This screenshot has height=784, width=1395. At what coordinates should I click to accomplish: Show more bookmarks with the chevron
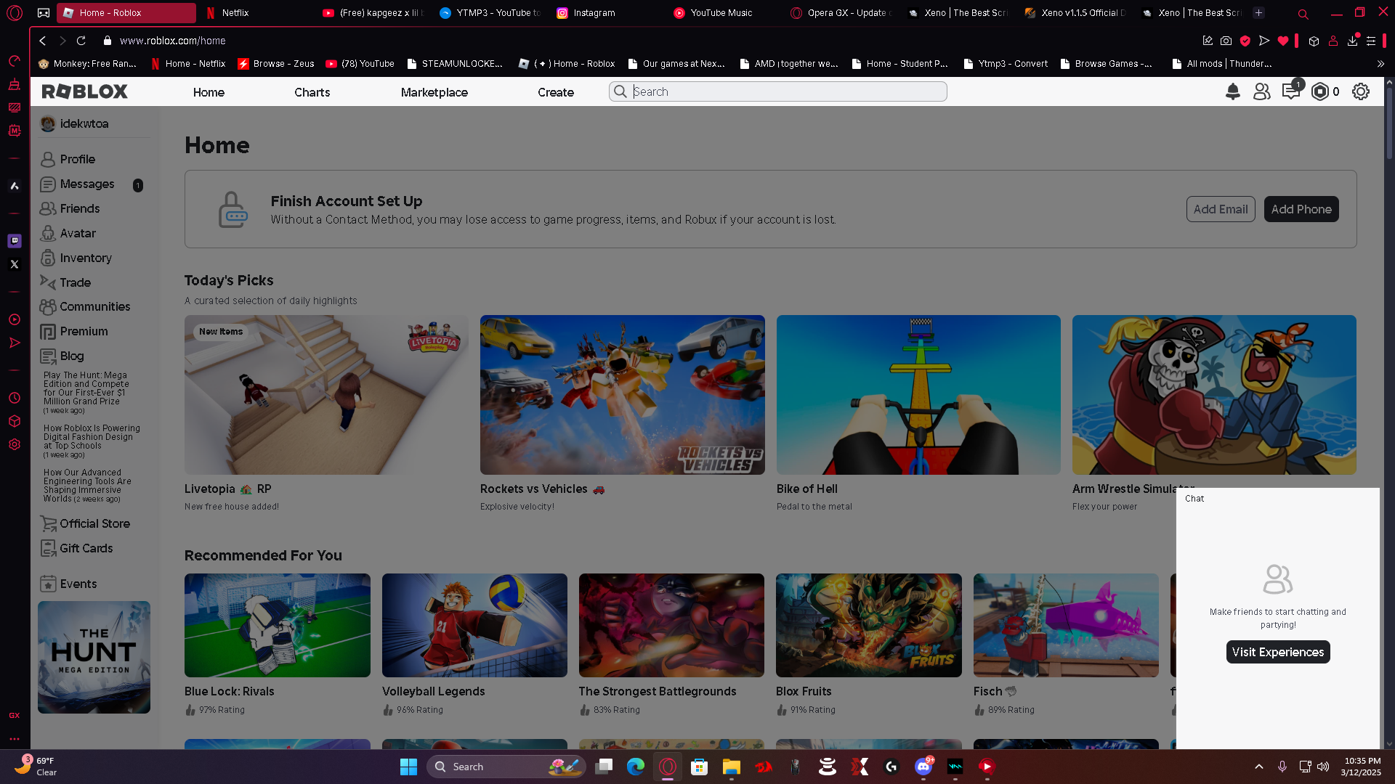point(1380,64)
